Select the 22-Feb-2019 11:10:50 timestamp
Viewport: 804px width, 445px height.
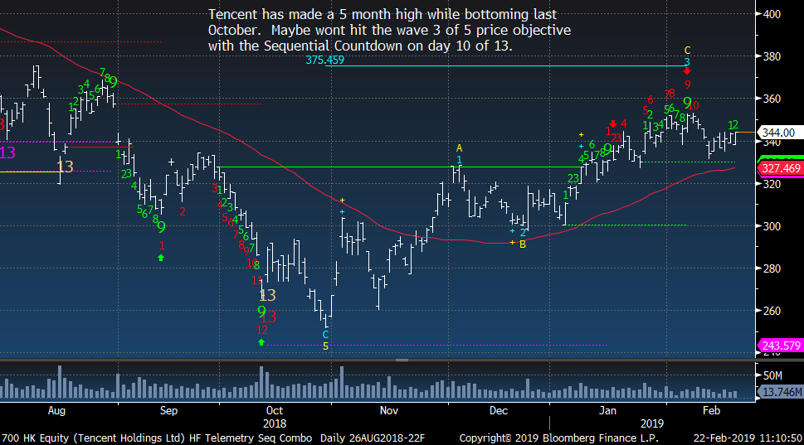[x=748, y=438]
